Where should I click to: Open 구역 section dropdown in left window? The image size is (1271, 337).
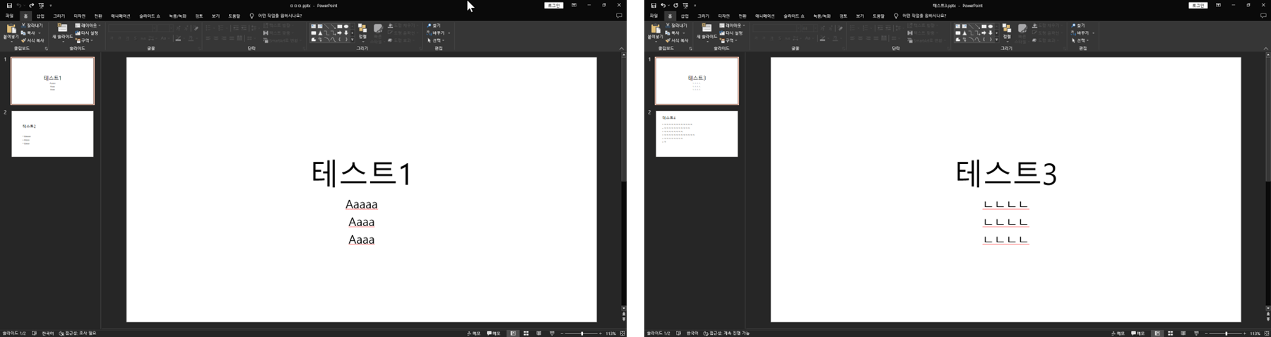[x=83, y=40]
